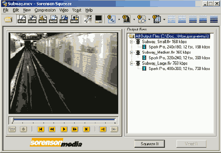The image size is (221, 153).
Task: Select the MOV output format icon
Action: (x=53, y=19)
